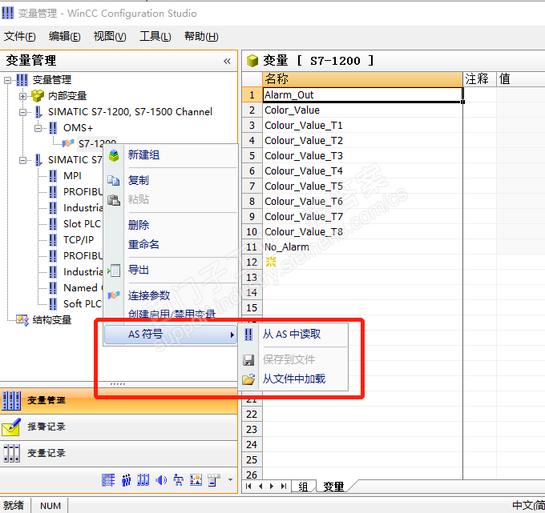Screen dimensions: 545x513
Task: Jump to first sheet tab arrow
Action: tap(248, 487)
